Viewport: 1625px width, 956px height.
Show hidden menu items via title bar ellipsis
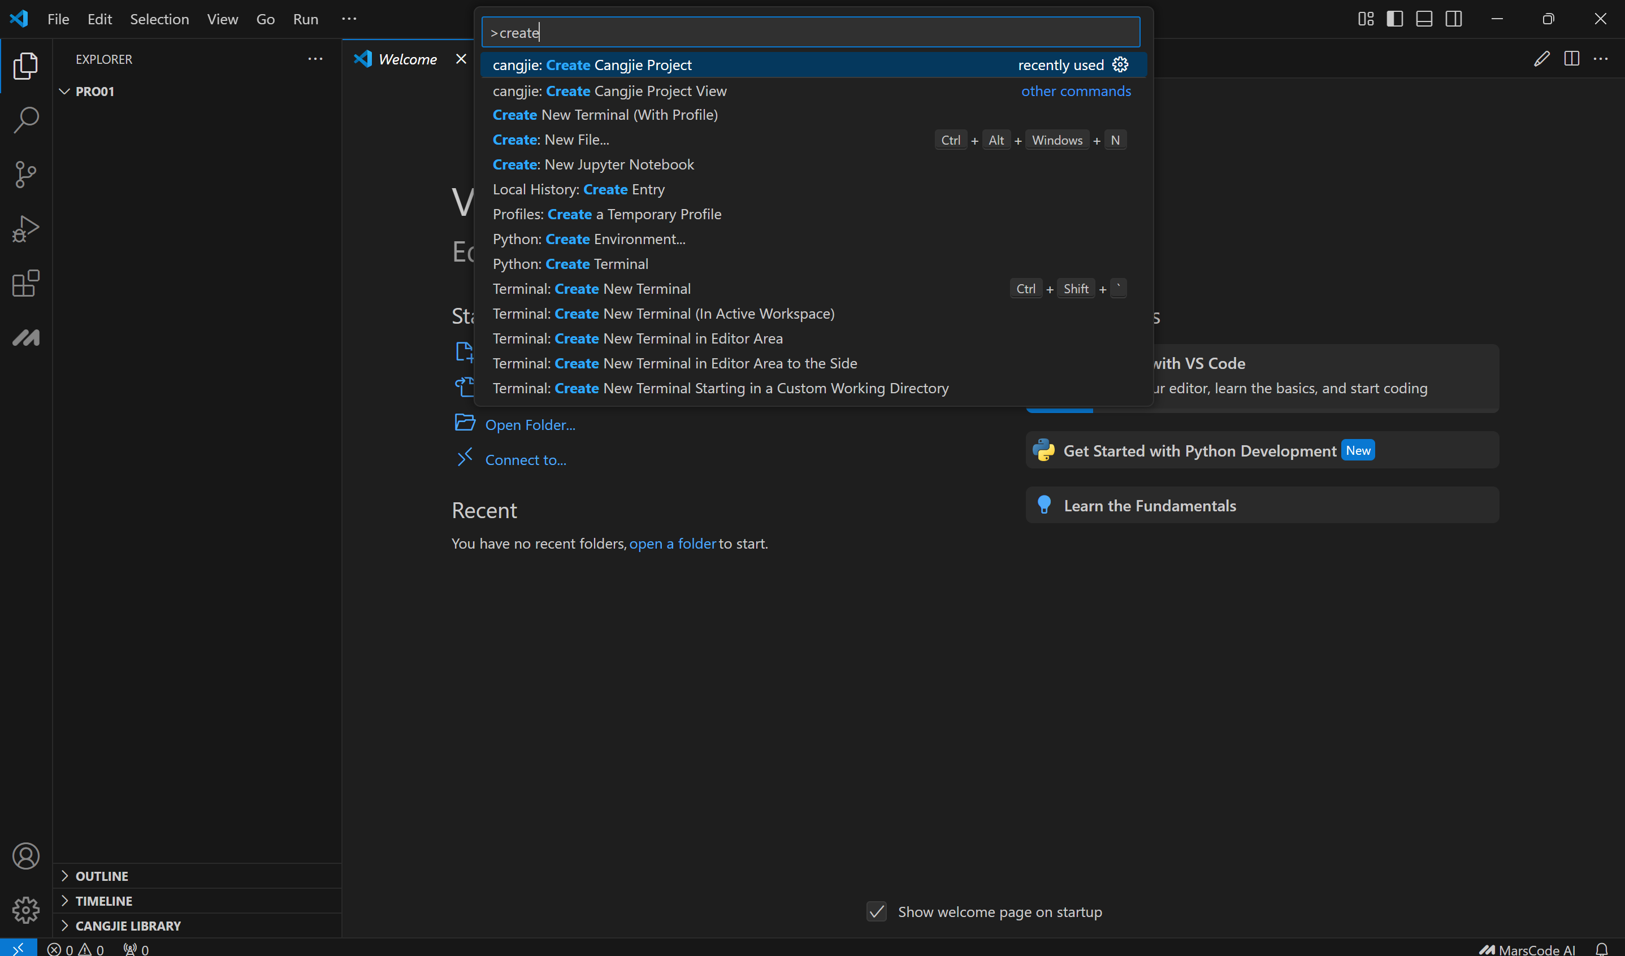pos(349,19)
